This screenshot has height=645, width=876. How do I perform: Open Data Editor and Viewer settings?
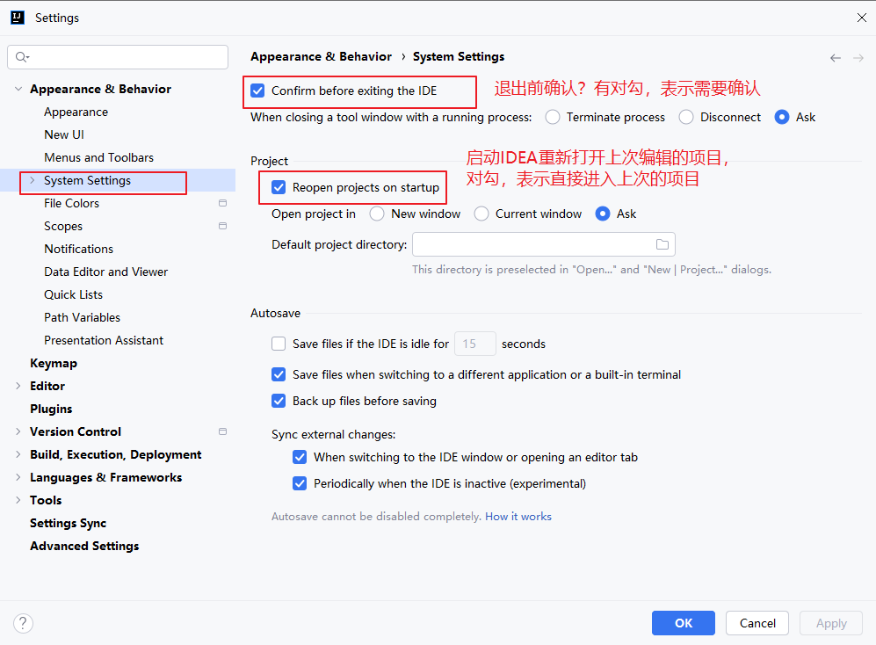click(x=106, y=272)
